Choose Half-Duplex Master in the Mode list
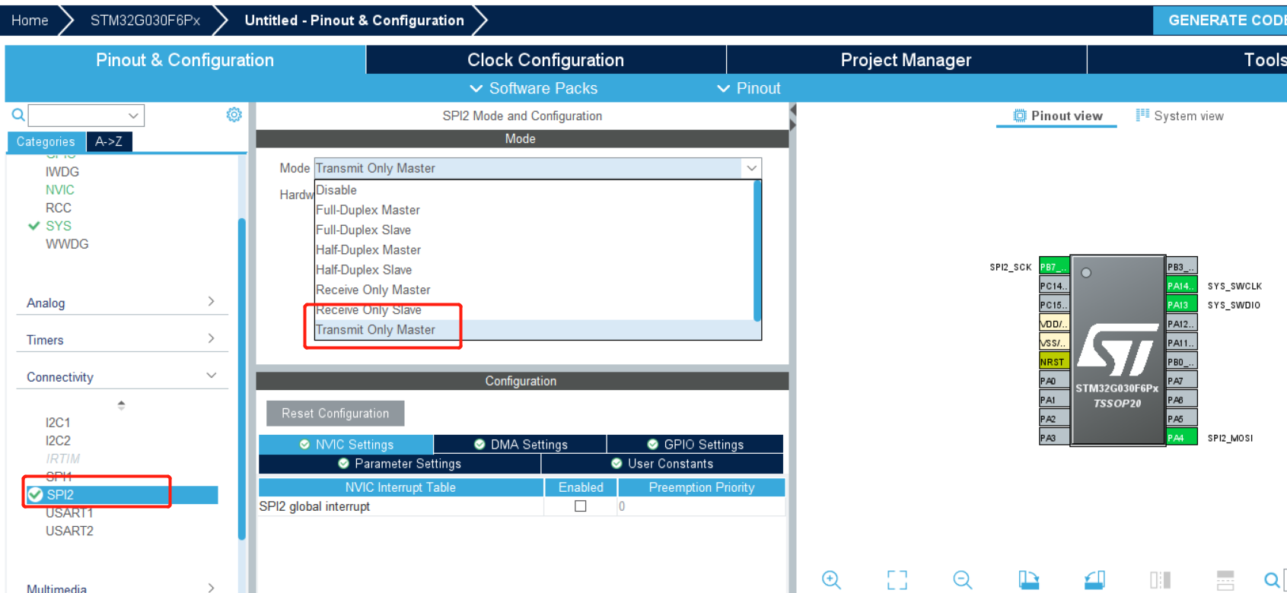The image size is (1287, 593). [x=534, y=249]
